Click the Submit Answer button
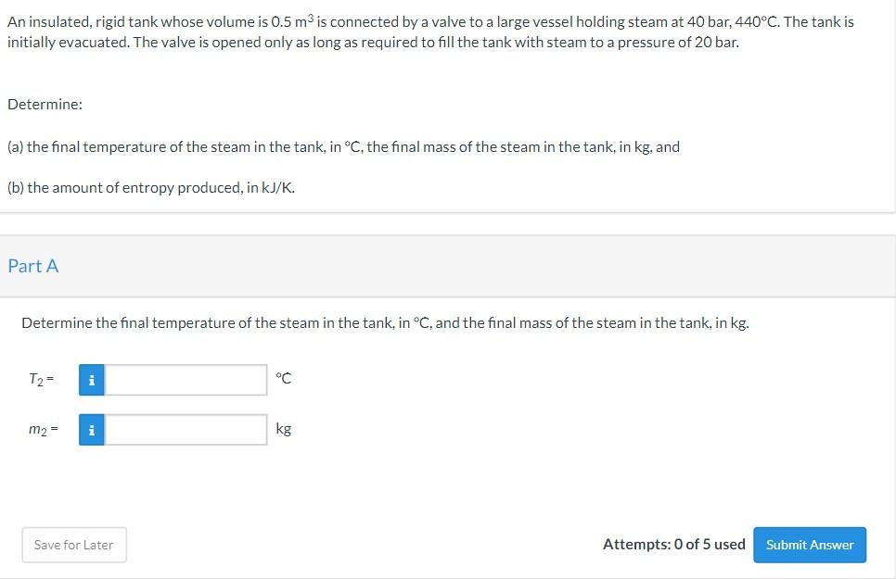 click(x=809, y=545)
